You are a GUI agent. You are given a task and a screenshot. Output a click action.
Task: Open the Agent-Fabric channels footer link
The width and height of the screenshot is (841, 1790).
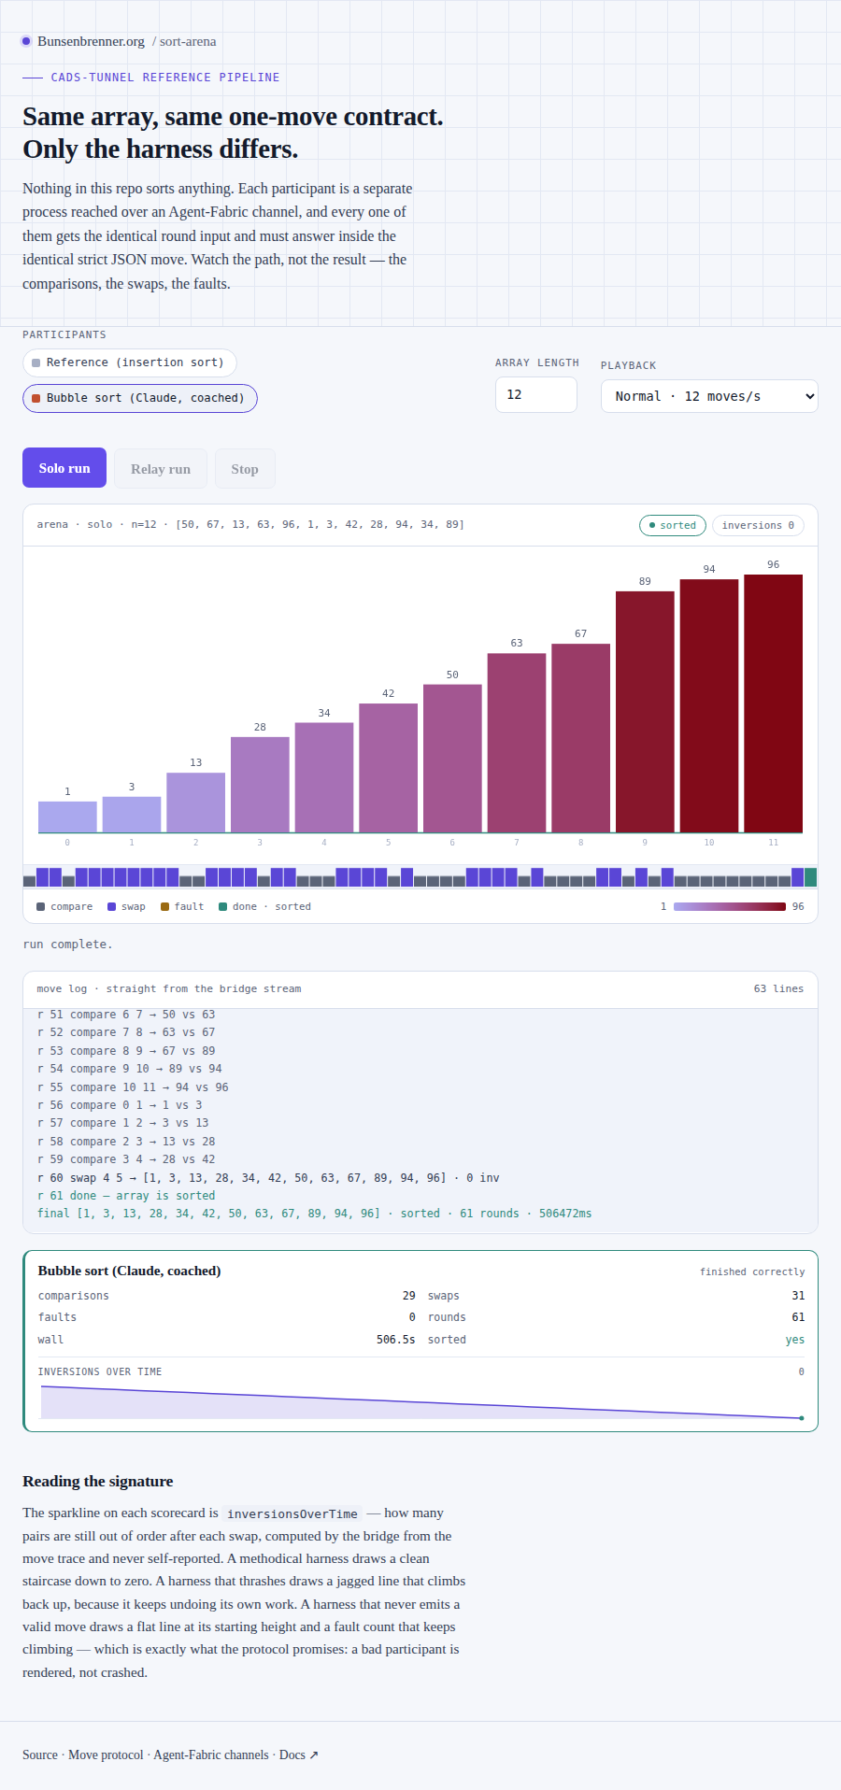coord(211,1754)
